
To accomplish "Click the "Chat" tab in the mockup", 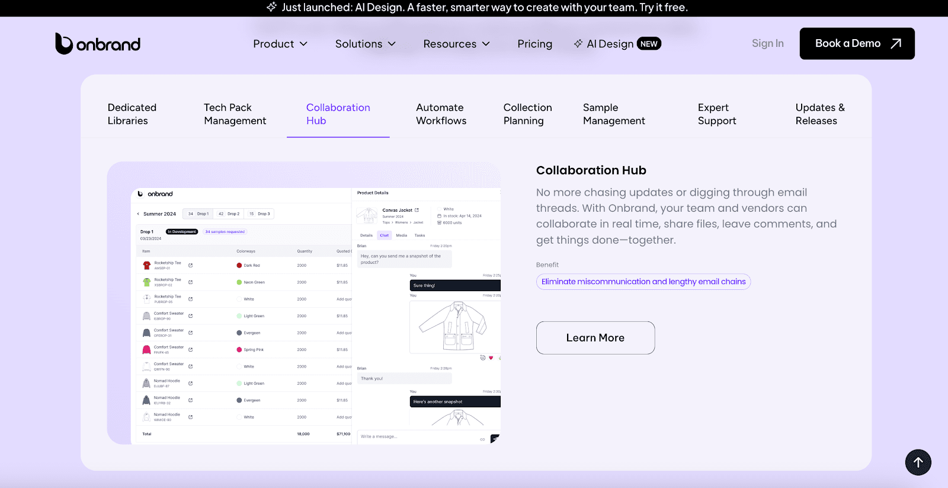I will click(385, 235).
